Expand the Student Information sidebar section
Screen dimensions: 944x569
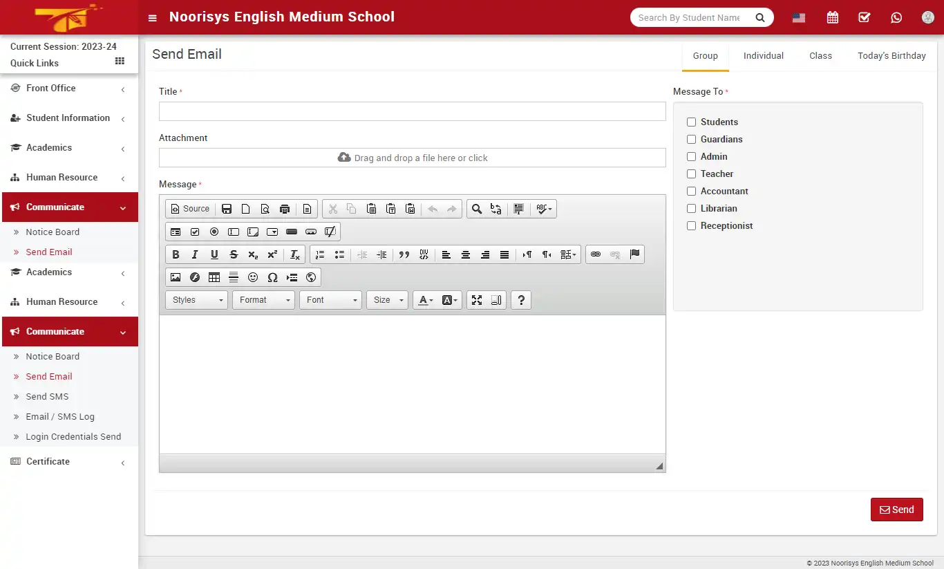pos(67,118)
